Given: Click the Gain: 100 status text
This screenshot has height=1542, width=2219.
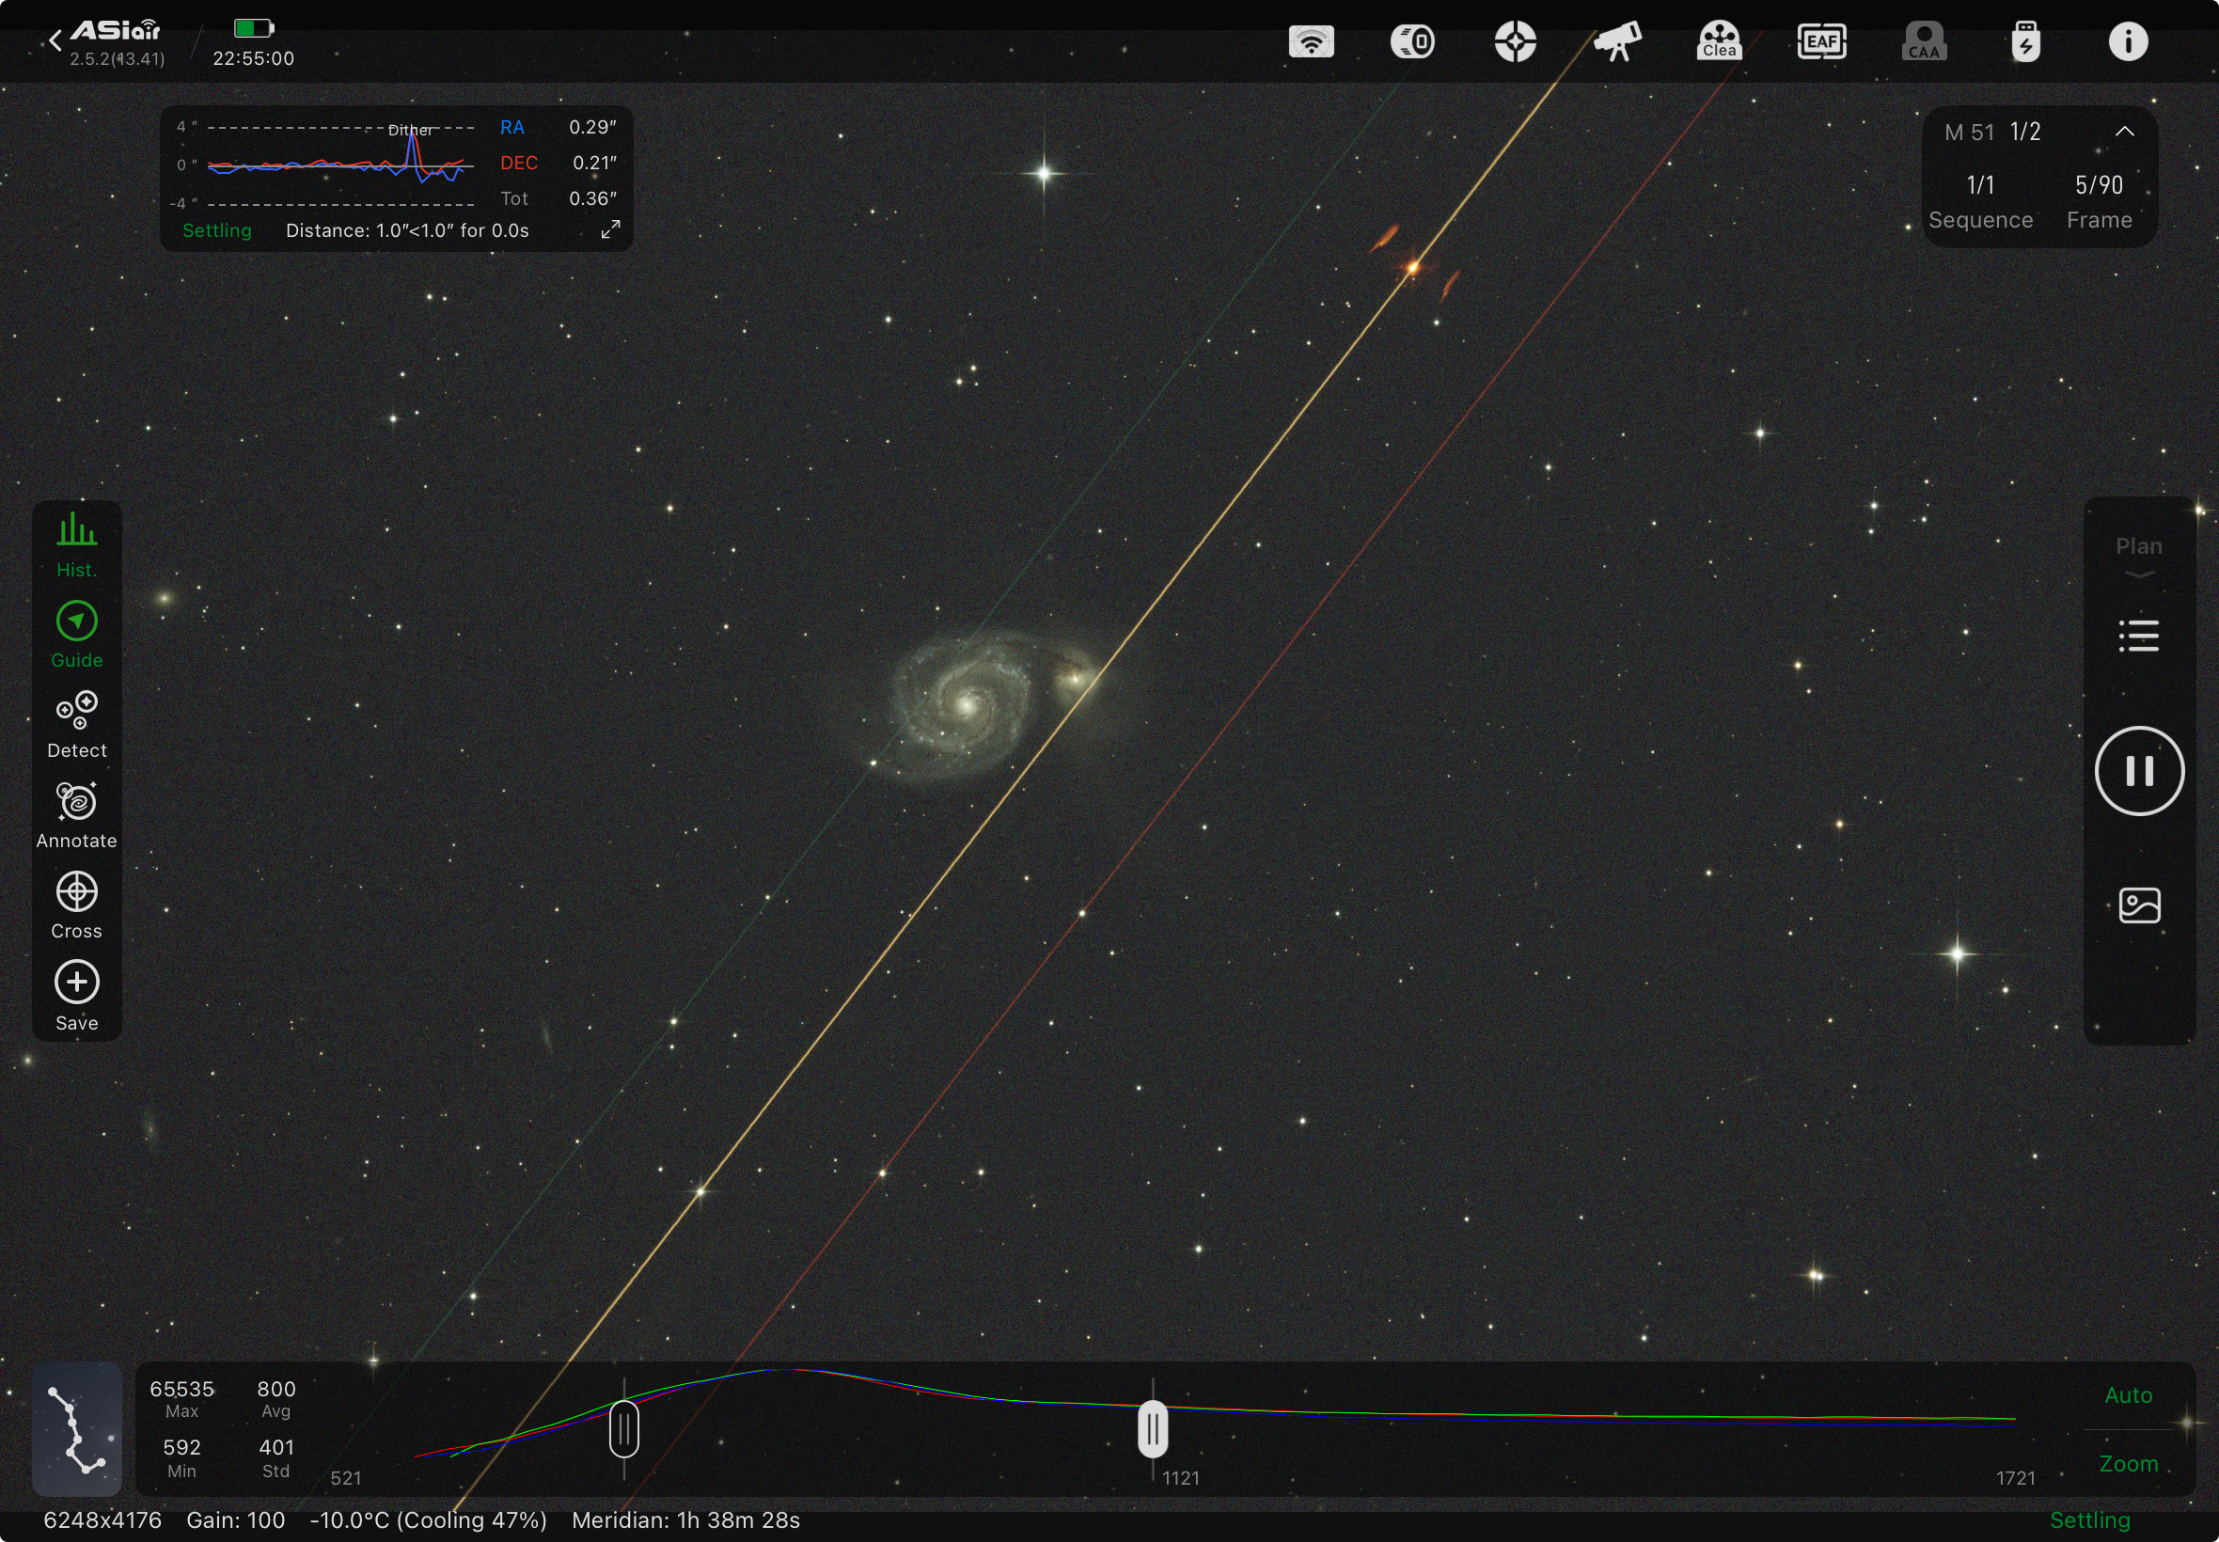Looking at the screenshot, I should click(236, 1519).
